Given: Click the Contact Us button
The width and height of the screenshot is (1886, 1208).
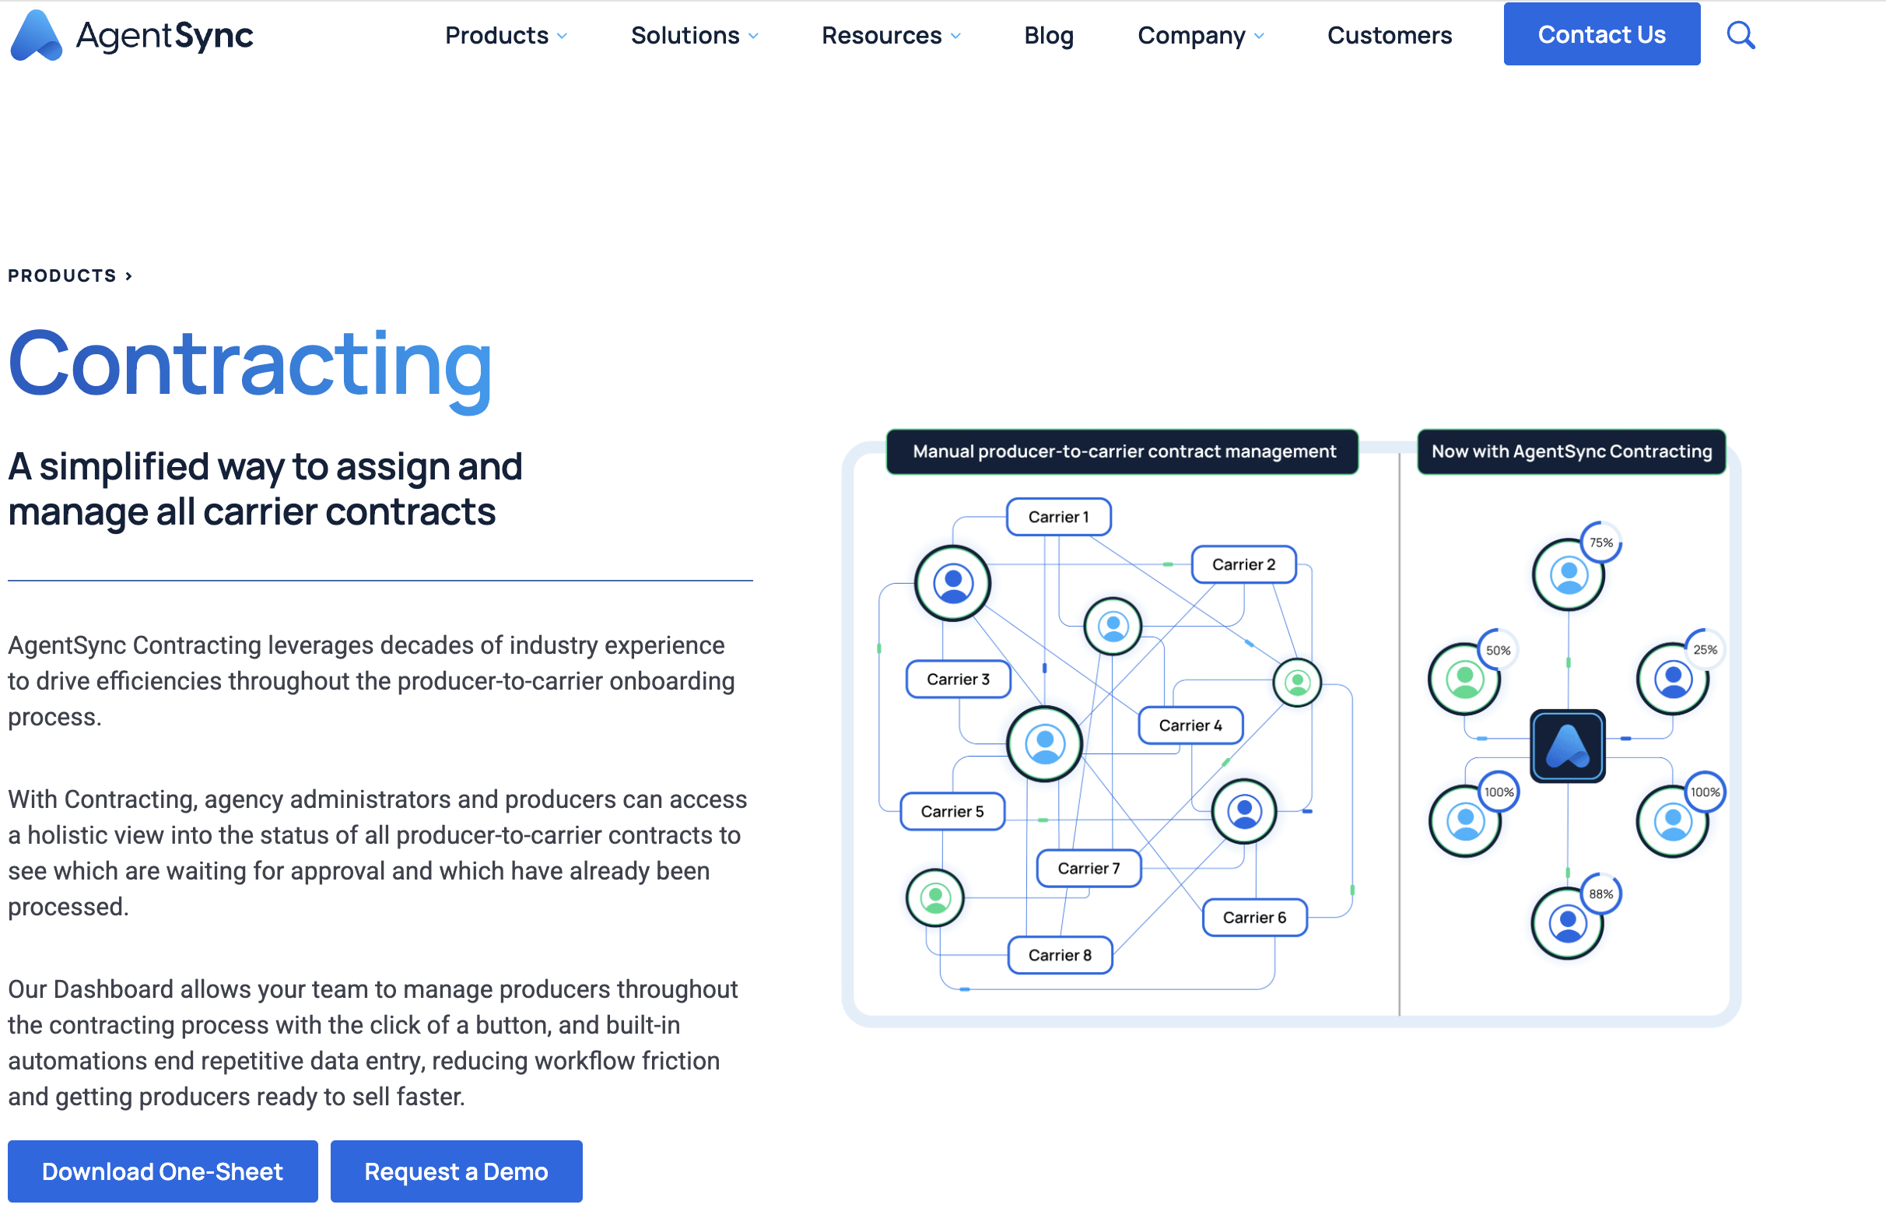Looking at the screenshot, I should click(x=1600, y=34).
